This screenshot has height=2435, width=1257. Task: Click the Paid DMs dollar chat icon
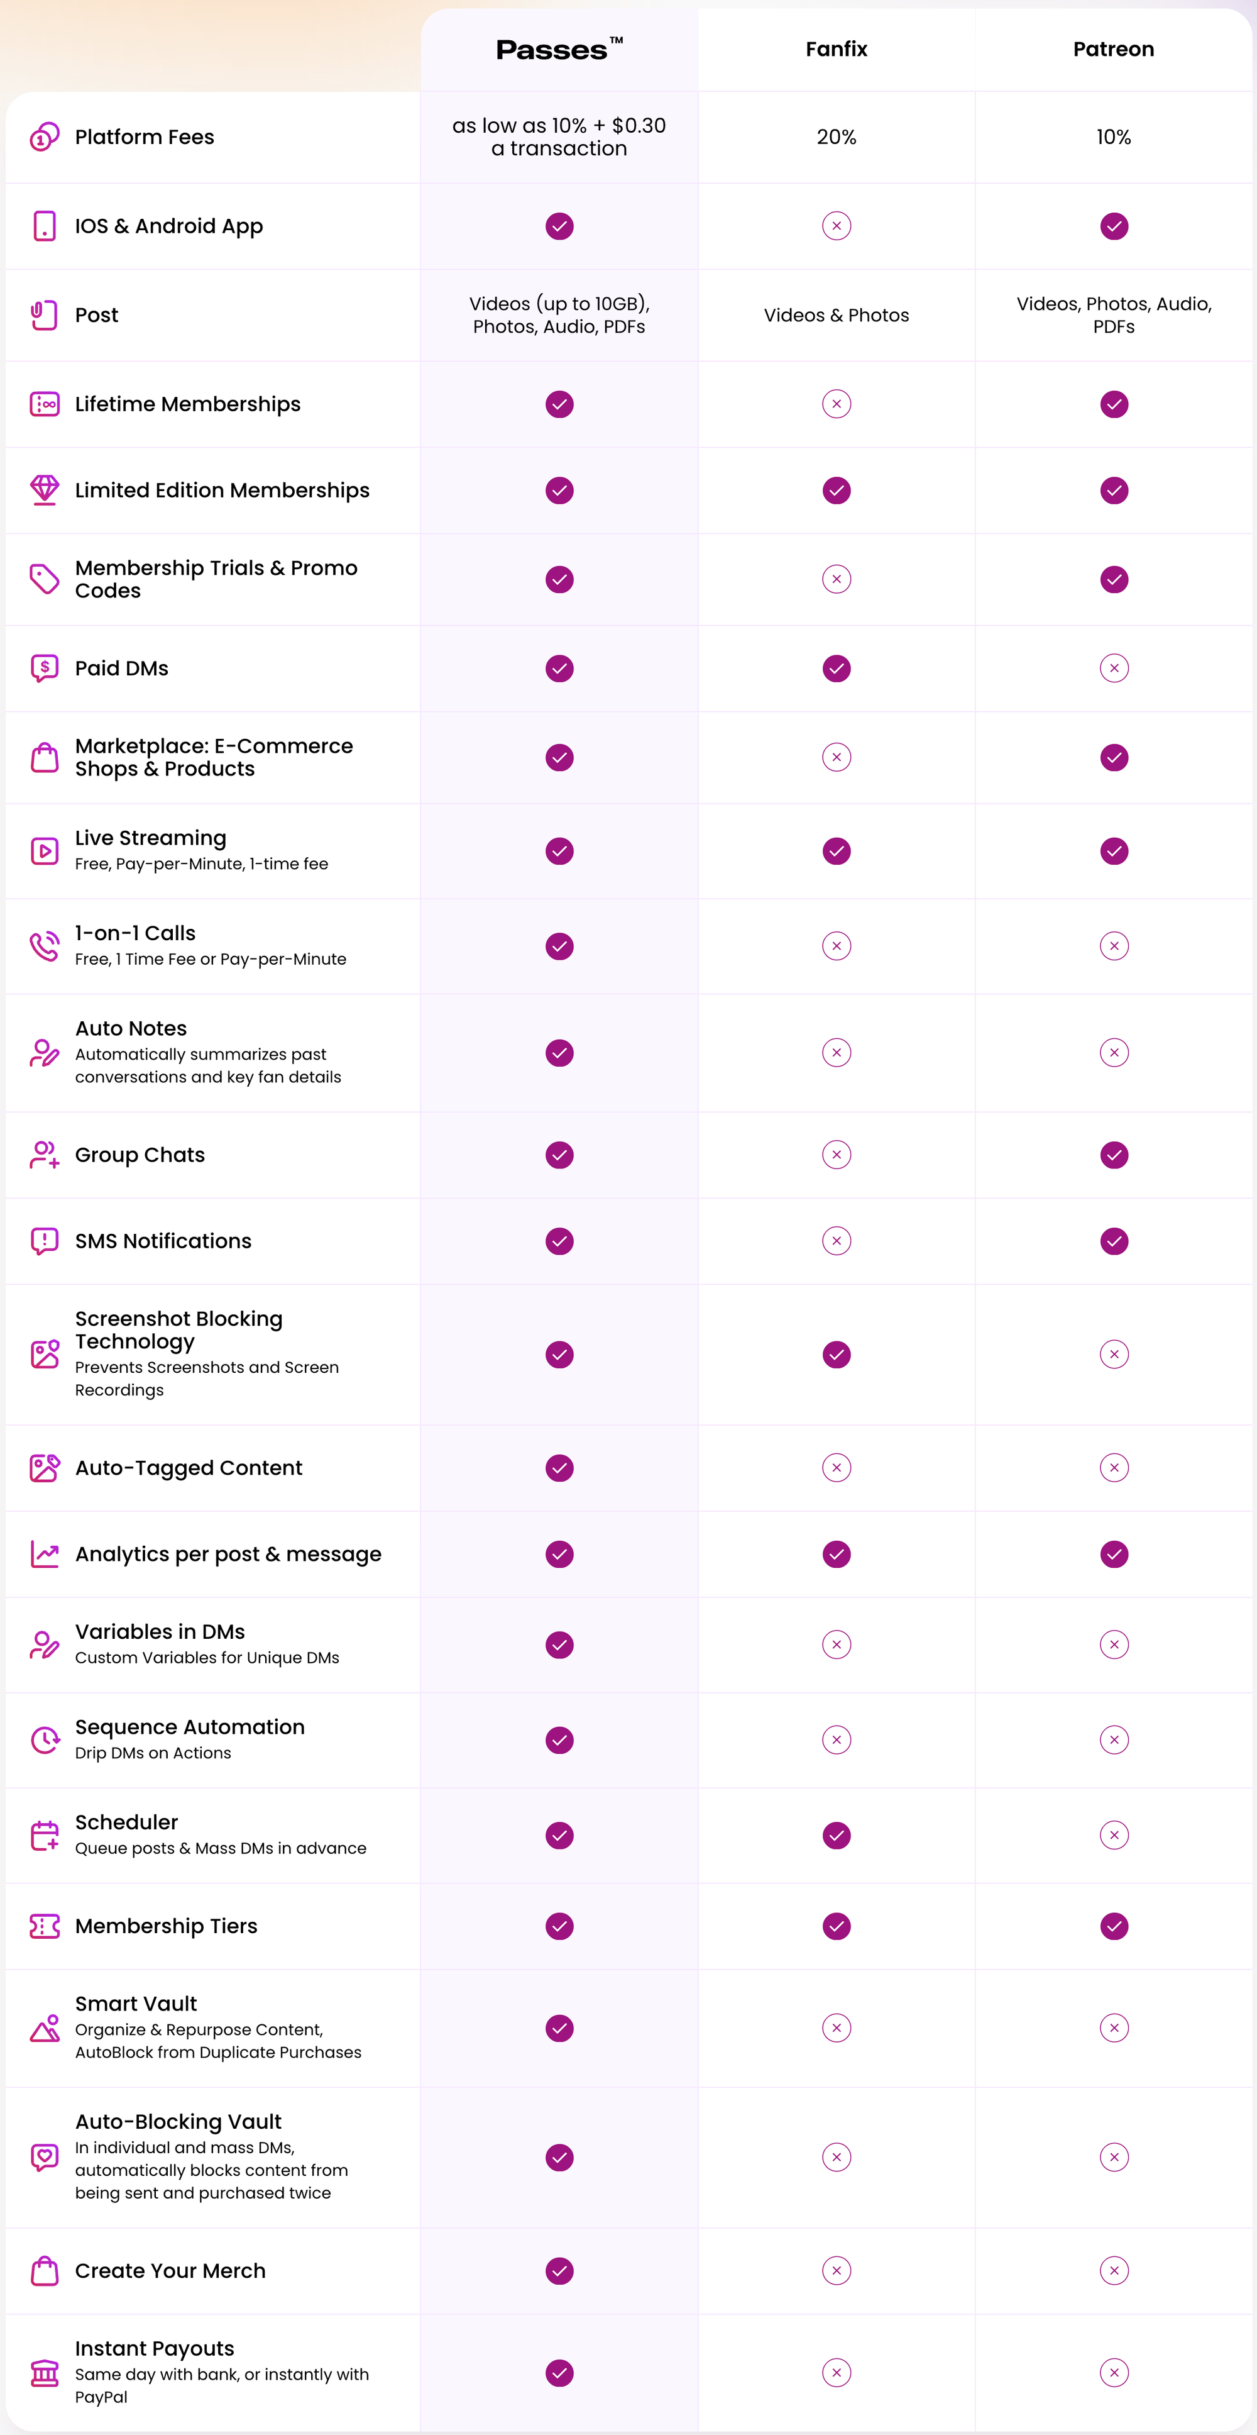45,668
